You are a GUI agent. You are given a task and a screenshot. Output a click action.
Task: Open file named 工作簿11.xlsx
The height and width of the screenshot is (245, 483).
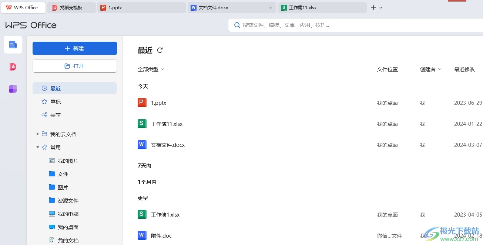tap(167, 124)
